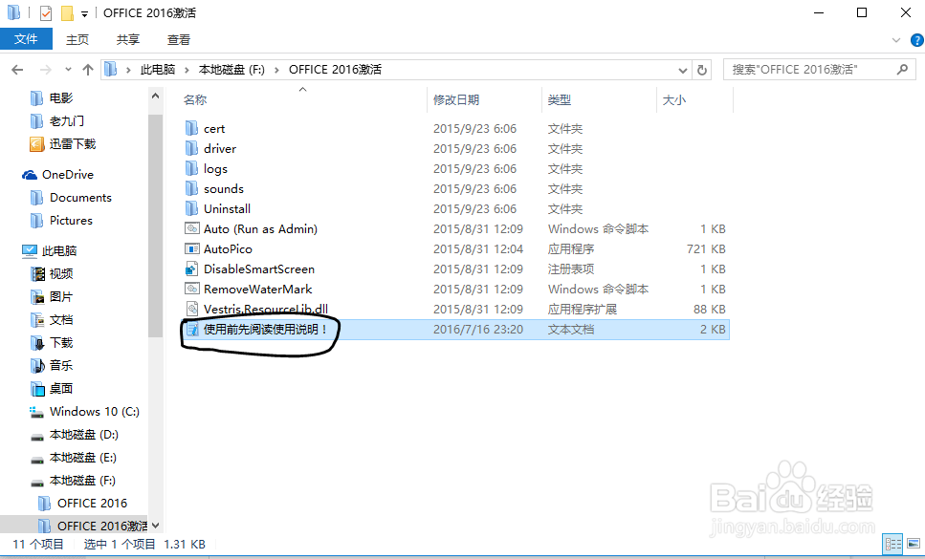Navigate to 本地磁盘 (F:) via breadcrumb
The width and height of the screenshot is (925, 559).
(231, 69)
